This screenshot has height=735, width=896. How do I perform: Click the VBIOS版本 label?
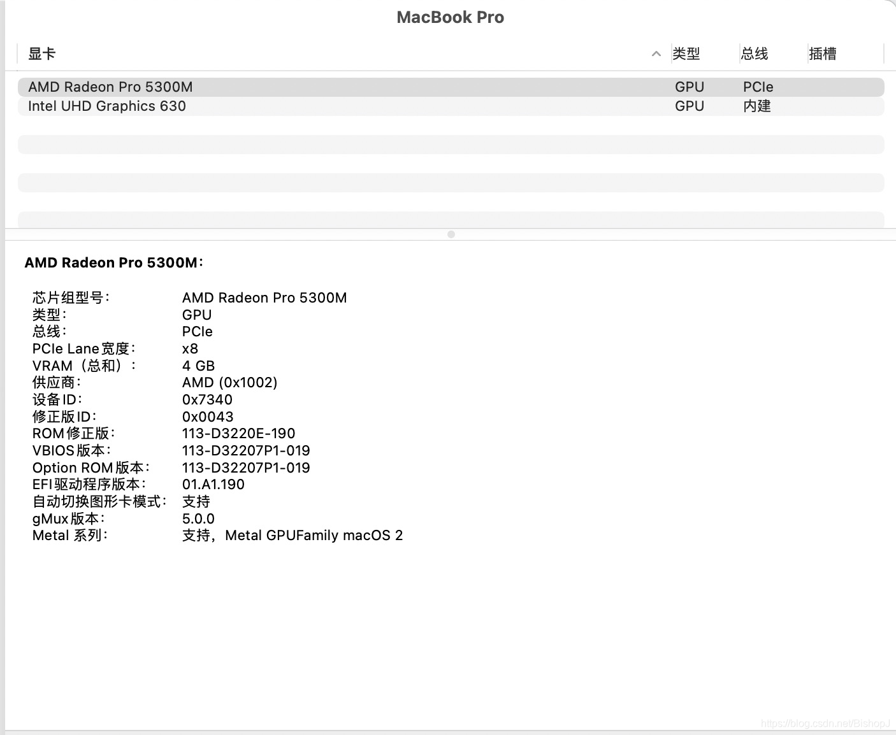[x=71, y=450]
